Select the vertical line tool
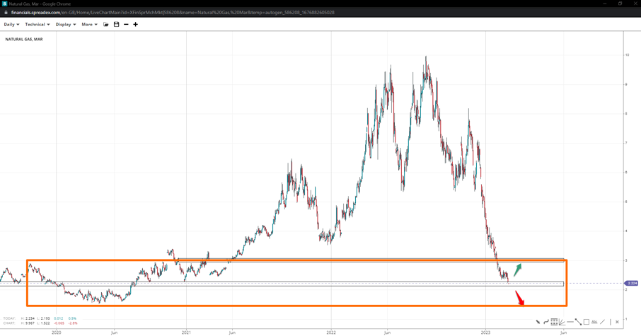 [x=610, y=322]
